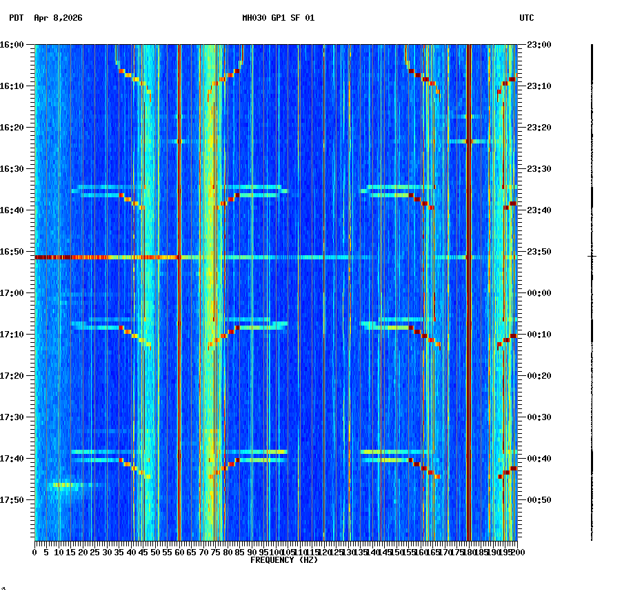Click the center of the spectrogram plot
The height and width of the screenshot is (596, 622).
276,293
